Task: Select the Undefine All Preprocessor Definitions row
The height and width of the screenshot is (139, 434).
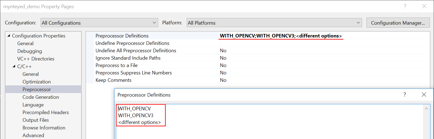Action: (257, 51)
